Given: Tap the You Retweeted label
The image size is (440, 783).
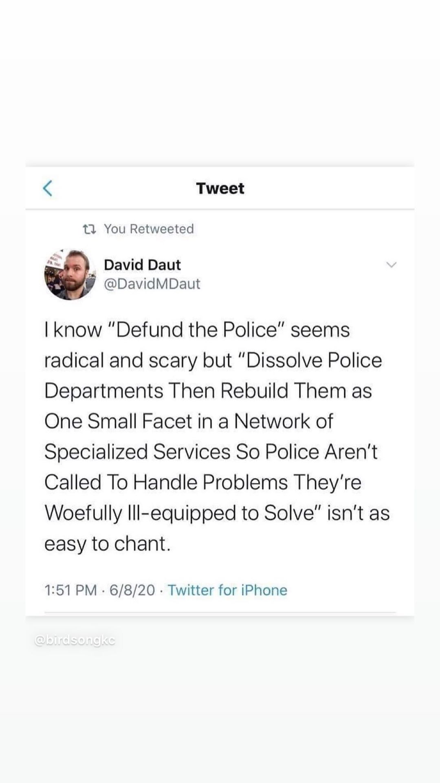Looking at the screenshot, I should [x=149, y=229].
